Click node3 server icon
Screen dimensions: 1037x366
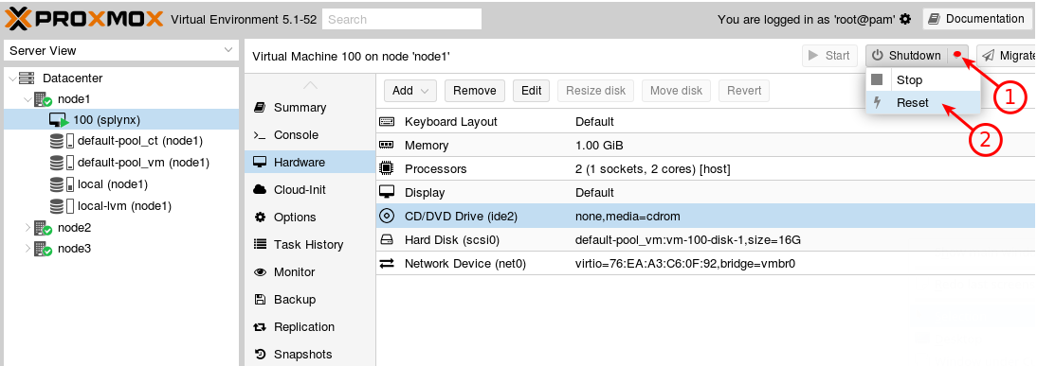click(44, 249)
